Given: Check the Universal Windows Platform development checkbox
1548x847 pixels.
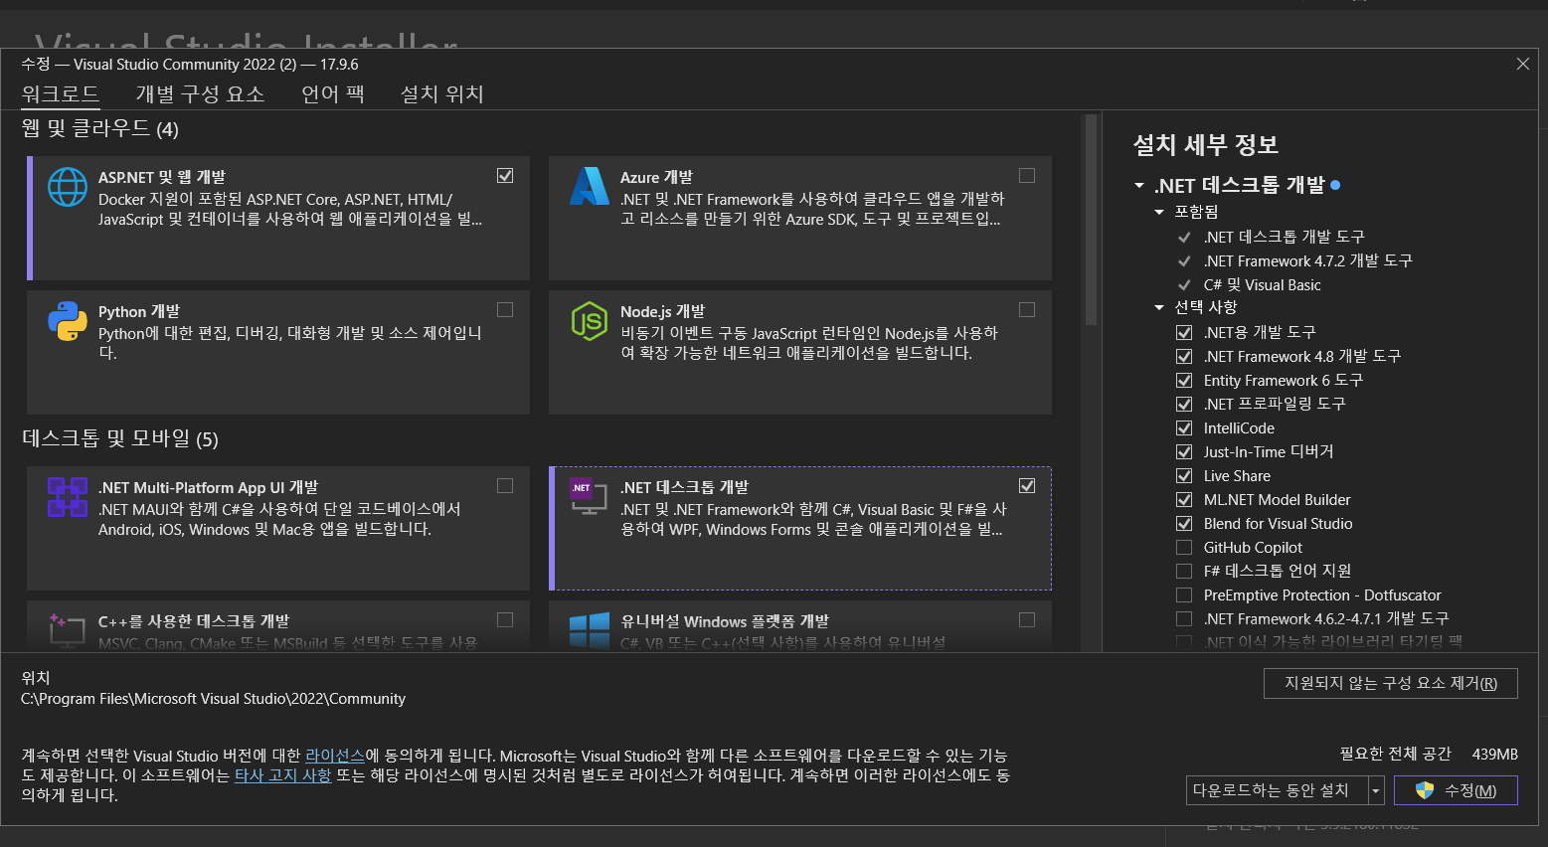Looking at the screenshot, I should coord(1027,620).
